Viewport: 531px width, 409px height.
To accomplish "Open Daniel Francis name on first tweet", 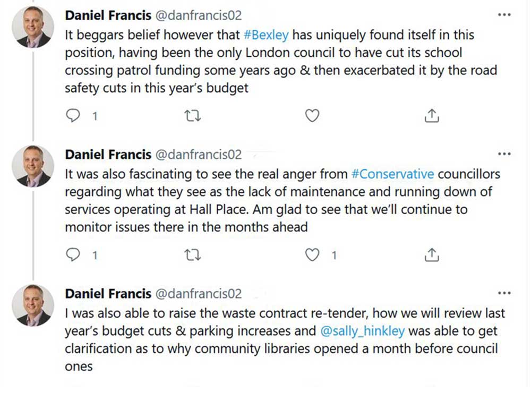I will point(108,16).
